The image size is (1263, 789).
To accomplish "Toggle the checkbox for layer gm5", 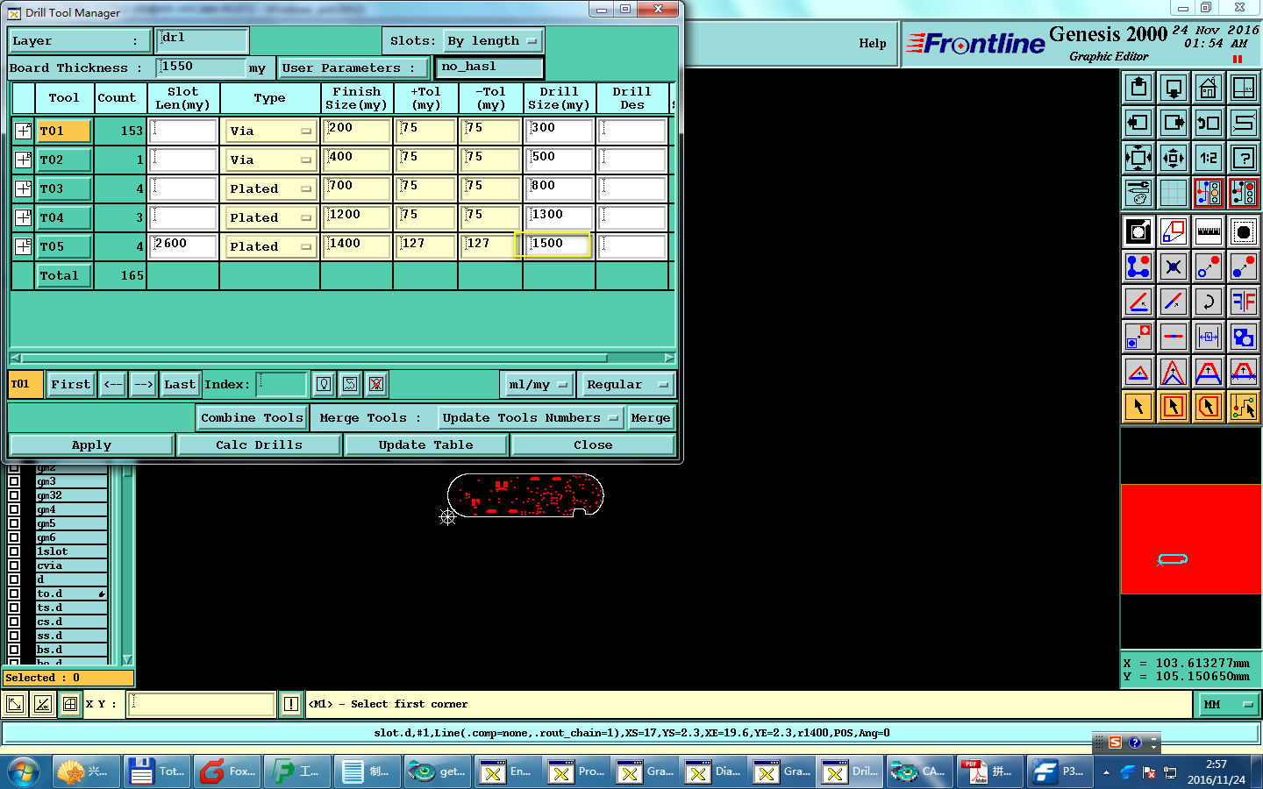I will 14,523.
